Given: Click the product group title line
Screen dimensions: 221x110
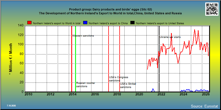Looking at the screenshot, I should pos(110,9).
